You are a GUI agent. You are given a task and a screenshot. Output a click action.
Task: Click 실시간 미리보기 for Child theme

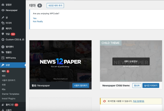coord(151,86)
